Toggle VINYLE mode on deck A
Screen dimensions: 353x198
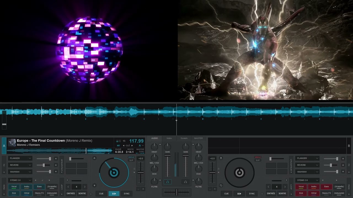131,157
